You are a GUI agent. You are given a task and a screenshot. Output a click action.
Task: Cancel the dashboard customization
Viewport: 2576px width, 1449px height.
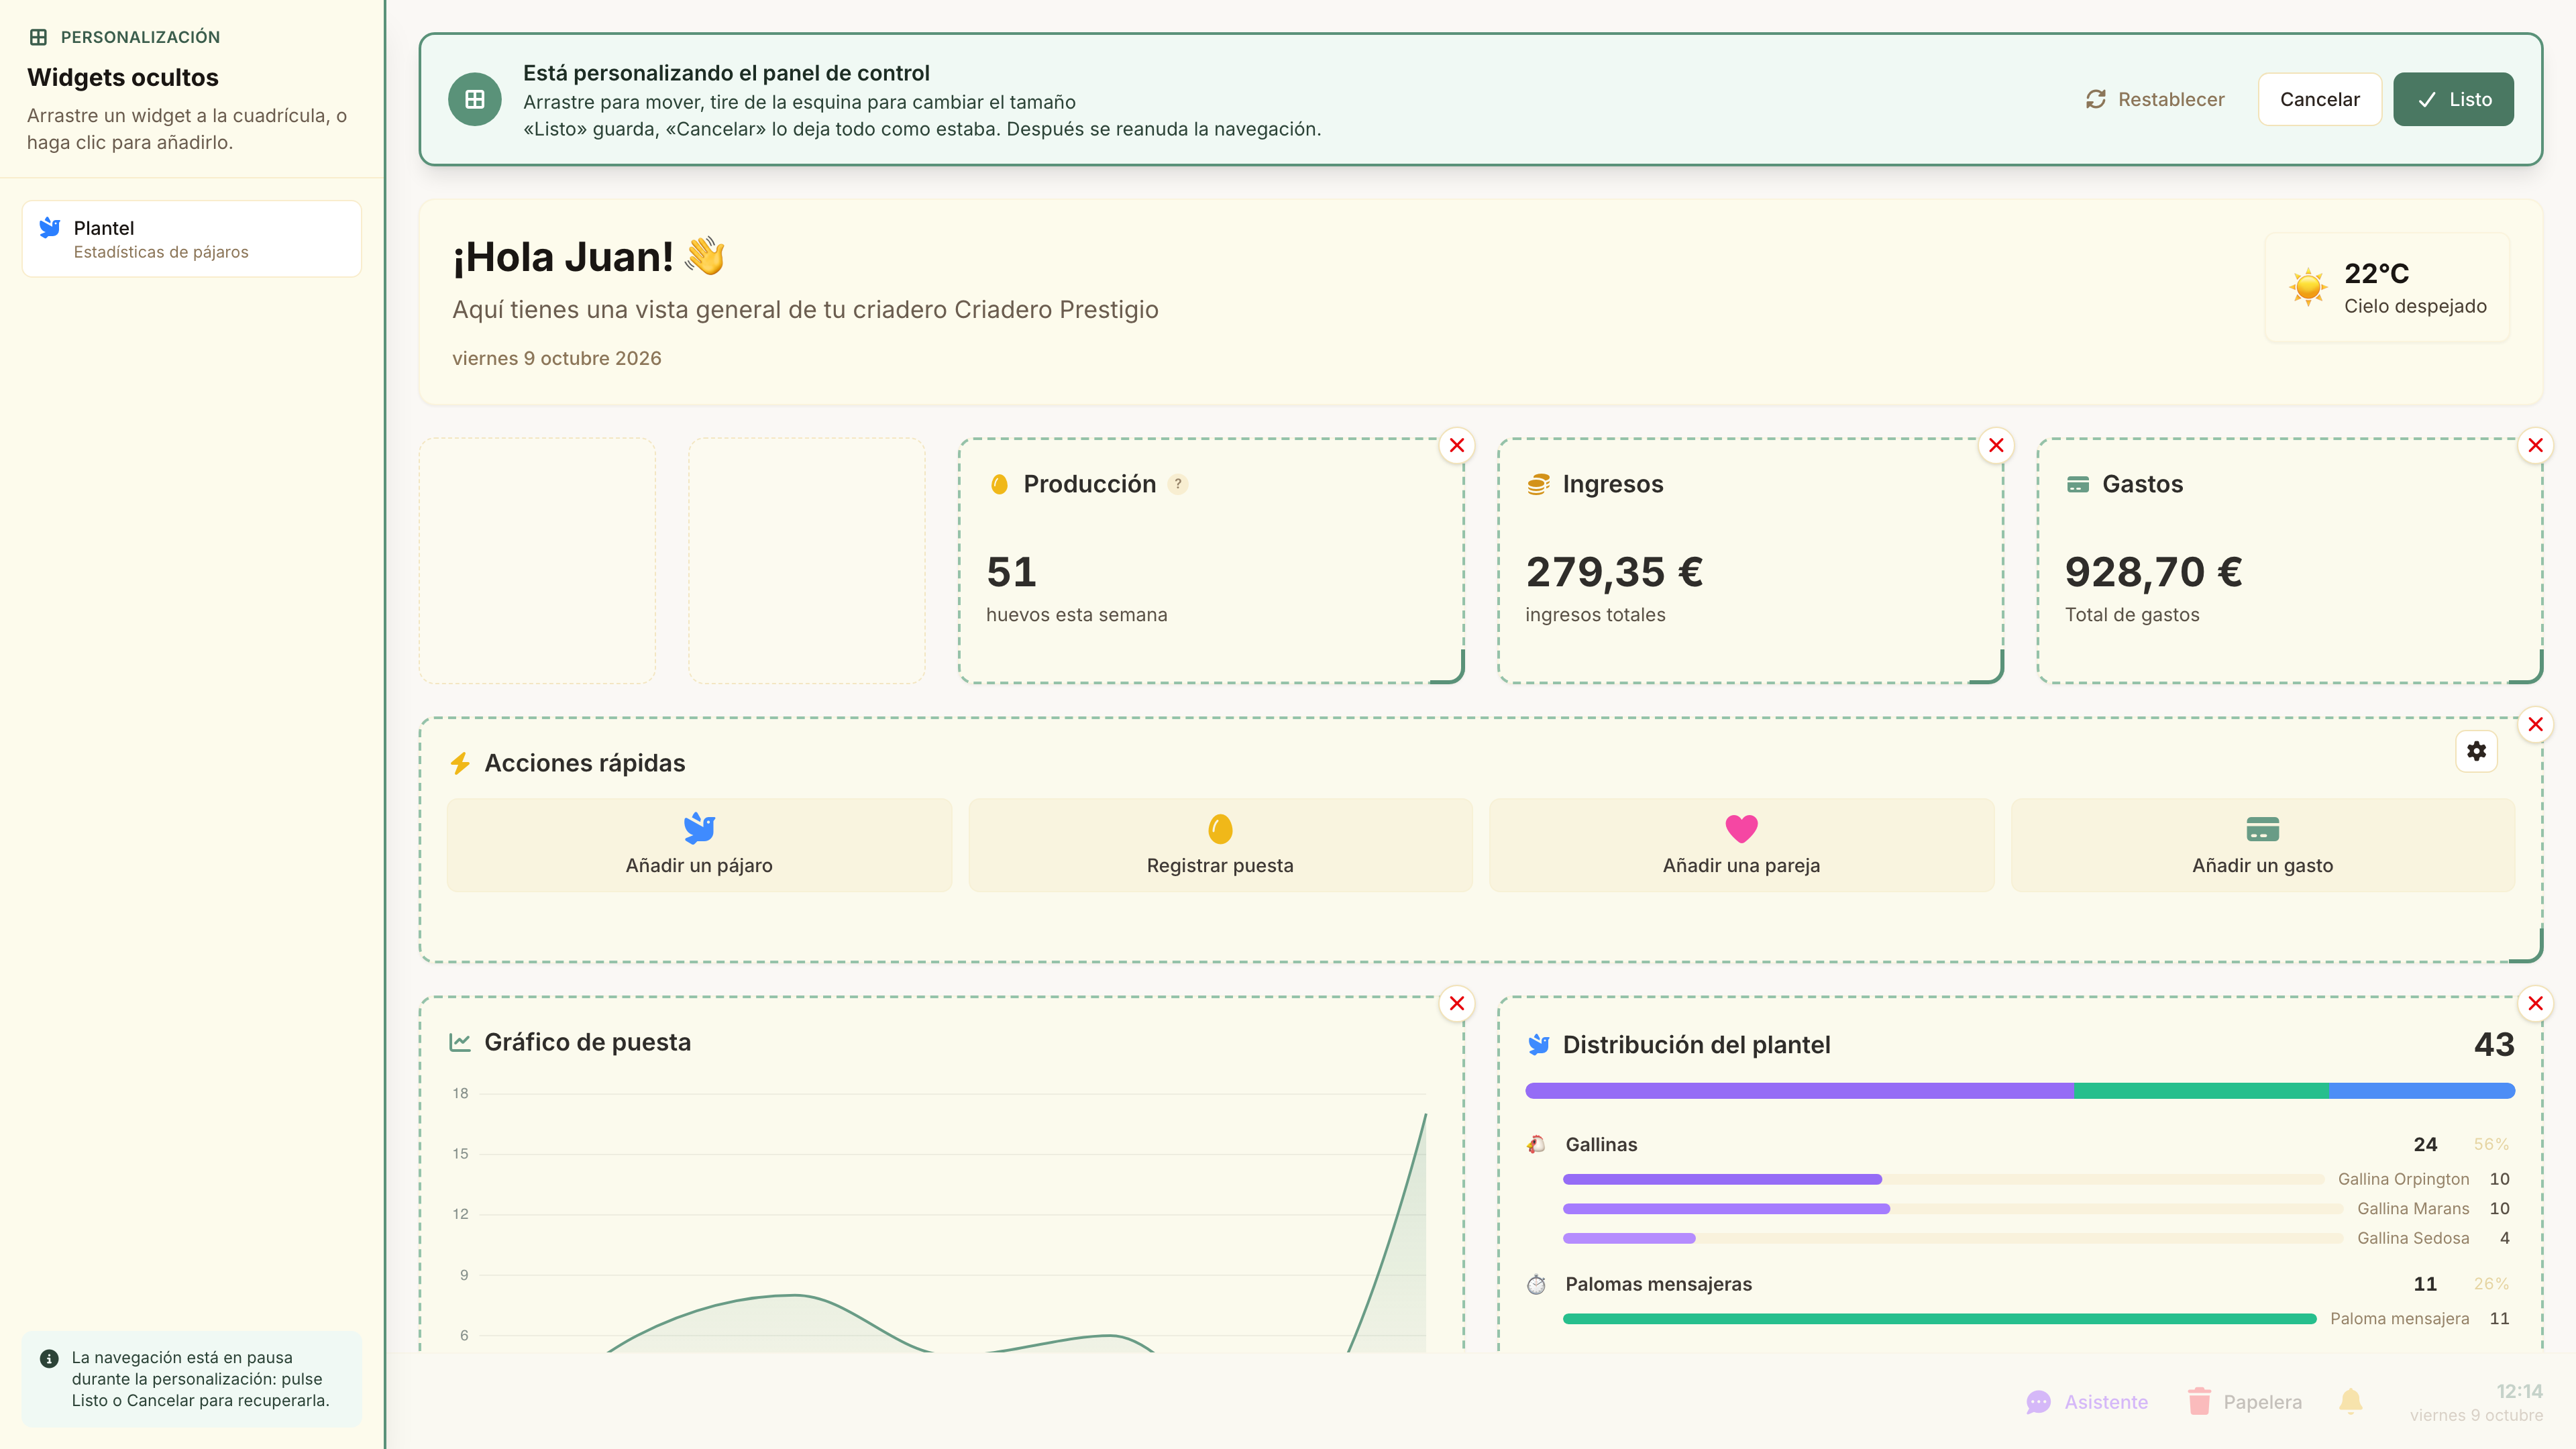(x=2319, y=99)
